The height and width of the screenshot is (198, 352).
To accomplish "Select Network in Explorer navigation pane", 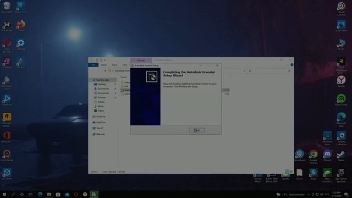I will [100, 134].
